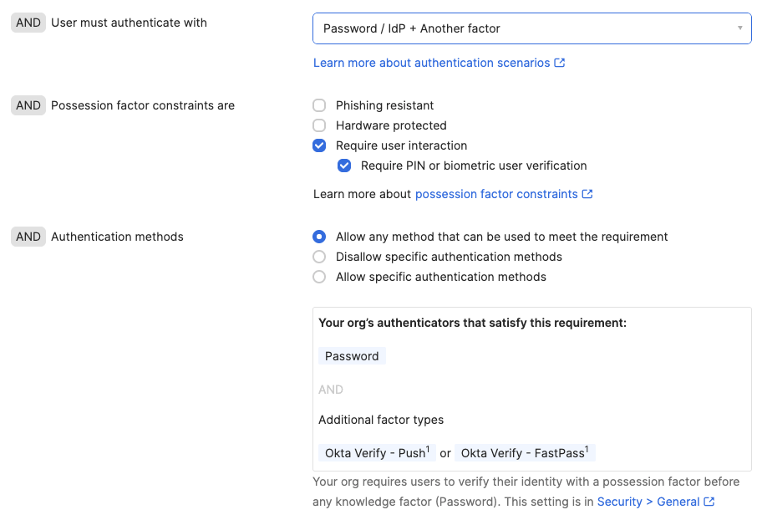Viewport: 762px width, 520px height.
Task: Click AND badge beside 'User must authenticate with'
Action: [x=28, y=23]
